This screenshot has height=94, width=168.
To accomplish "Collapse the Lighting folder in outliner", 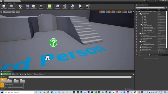I will point(139,34).
